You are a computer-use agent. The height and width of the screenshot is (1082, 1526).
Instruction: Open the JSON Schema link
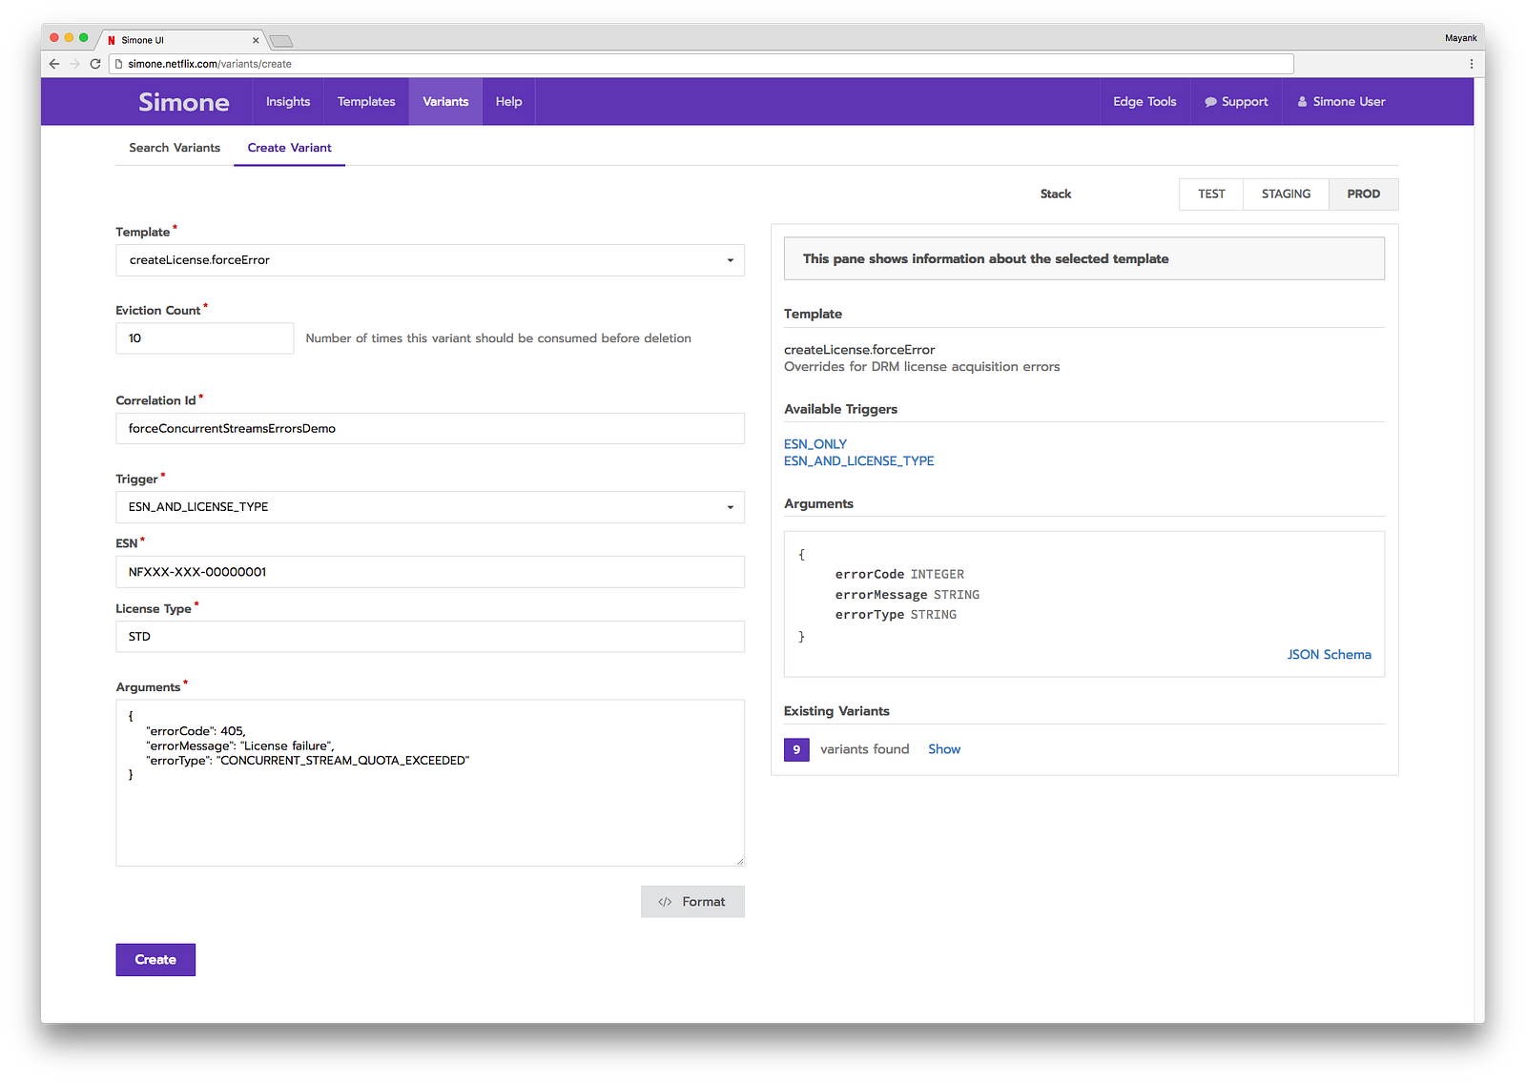pyautogui.click(x=1329, y=655)
